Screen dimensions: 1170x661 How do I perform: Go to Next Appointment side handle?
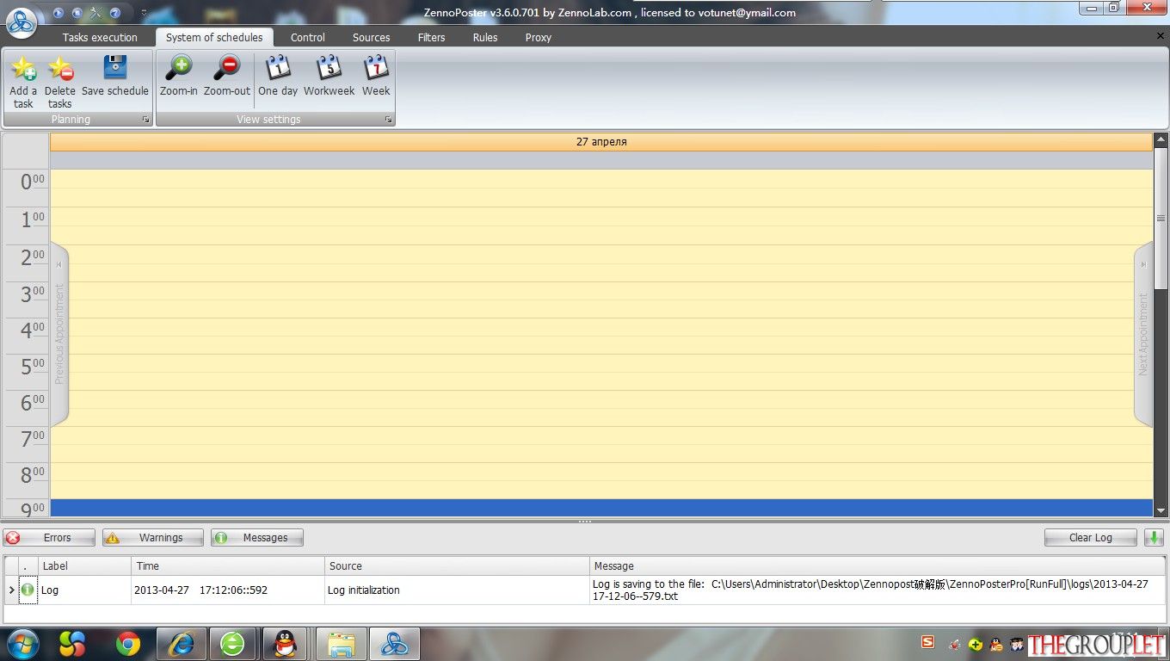[1143, 334]
